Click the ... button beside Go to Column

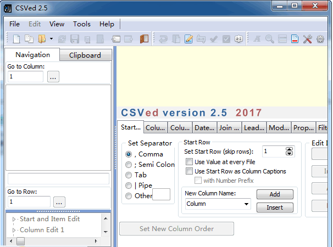point(53,77)
